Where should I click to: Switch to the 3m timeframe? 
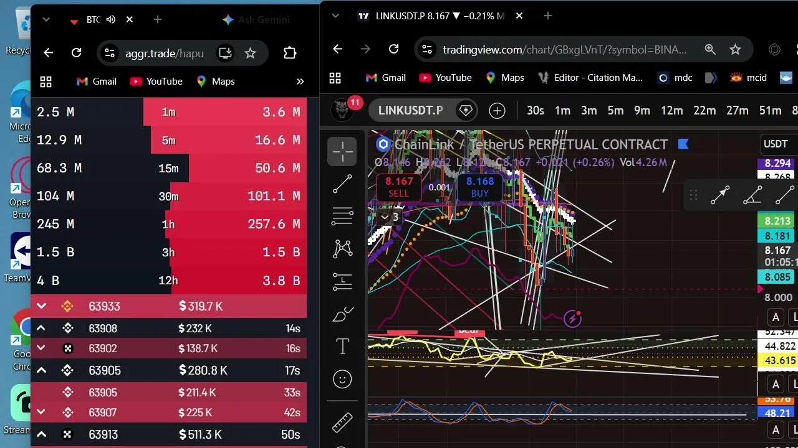[x=589, y=111]
